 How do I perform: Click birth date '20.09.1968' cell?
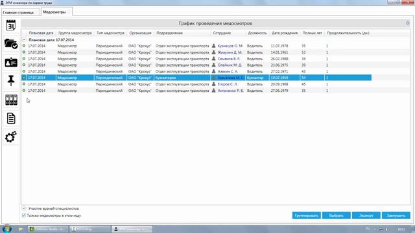pyautogui.click(x=279, y=84)
